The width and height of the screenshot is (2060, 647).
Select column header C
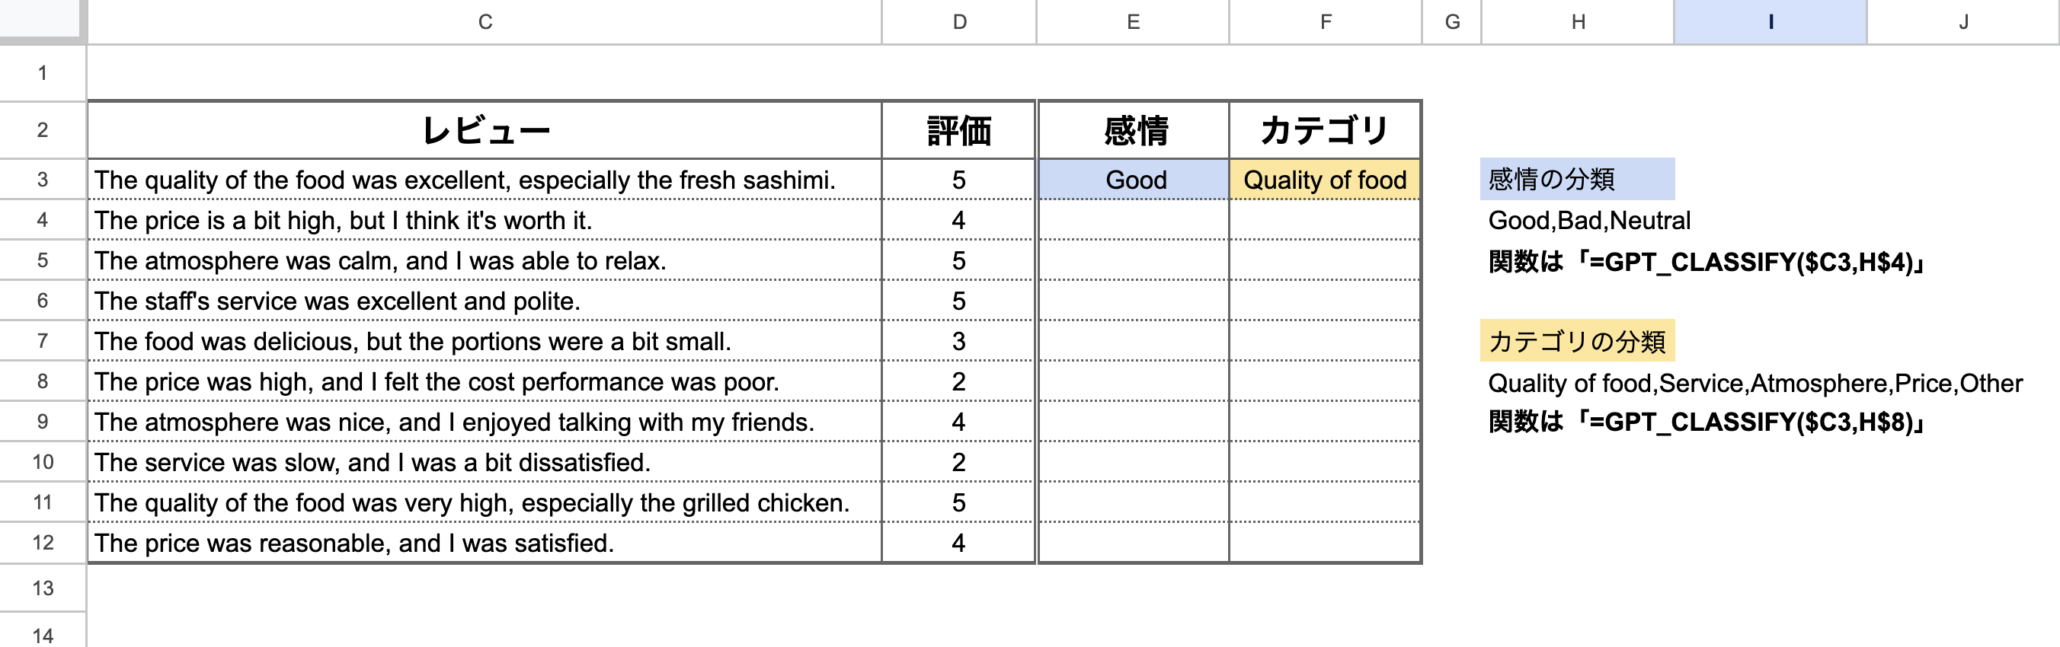pyautogui.click(x=484, y=21)
